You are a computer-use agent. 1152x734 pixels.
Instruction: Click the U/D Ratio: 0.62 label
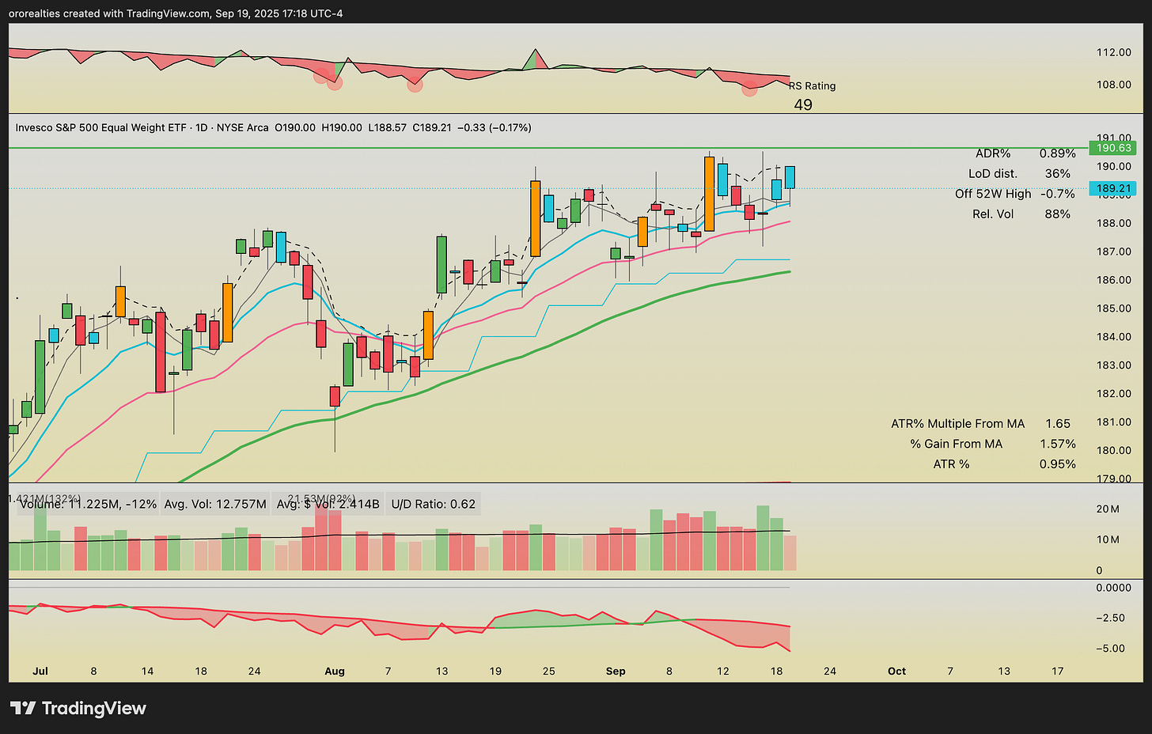coord(434,504)
